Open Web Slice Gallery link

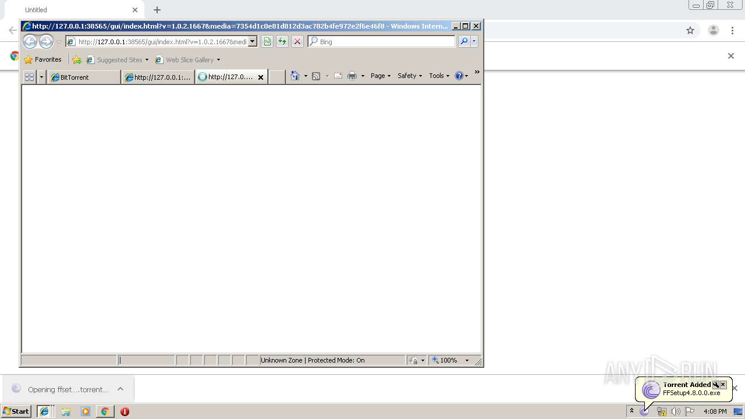pos(187,59)
